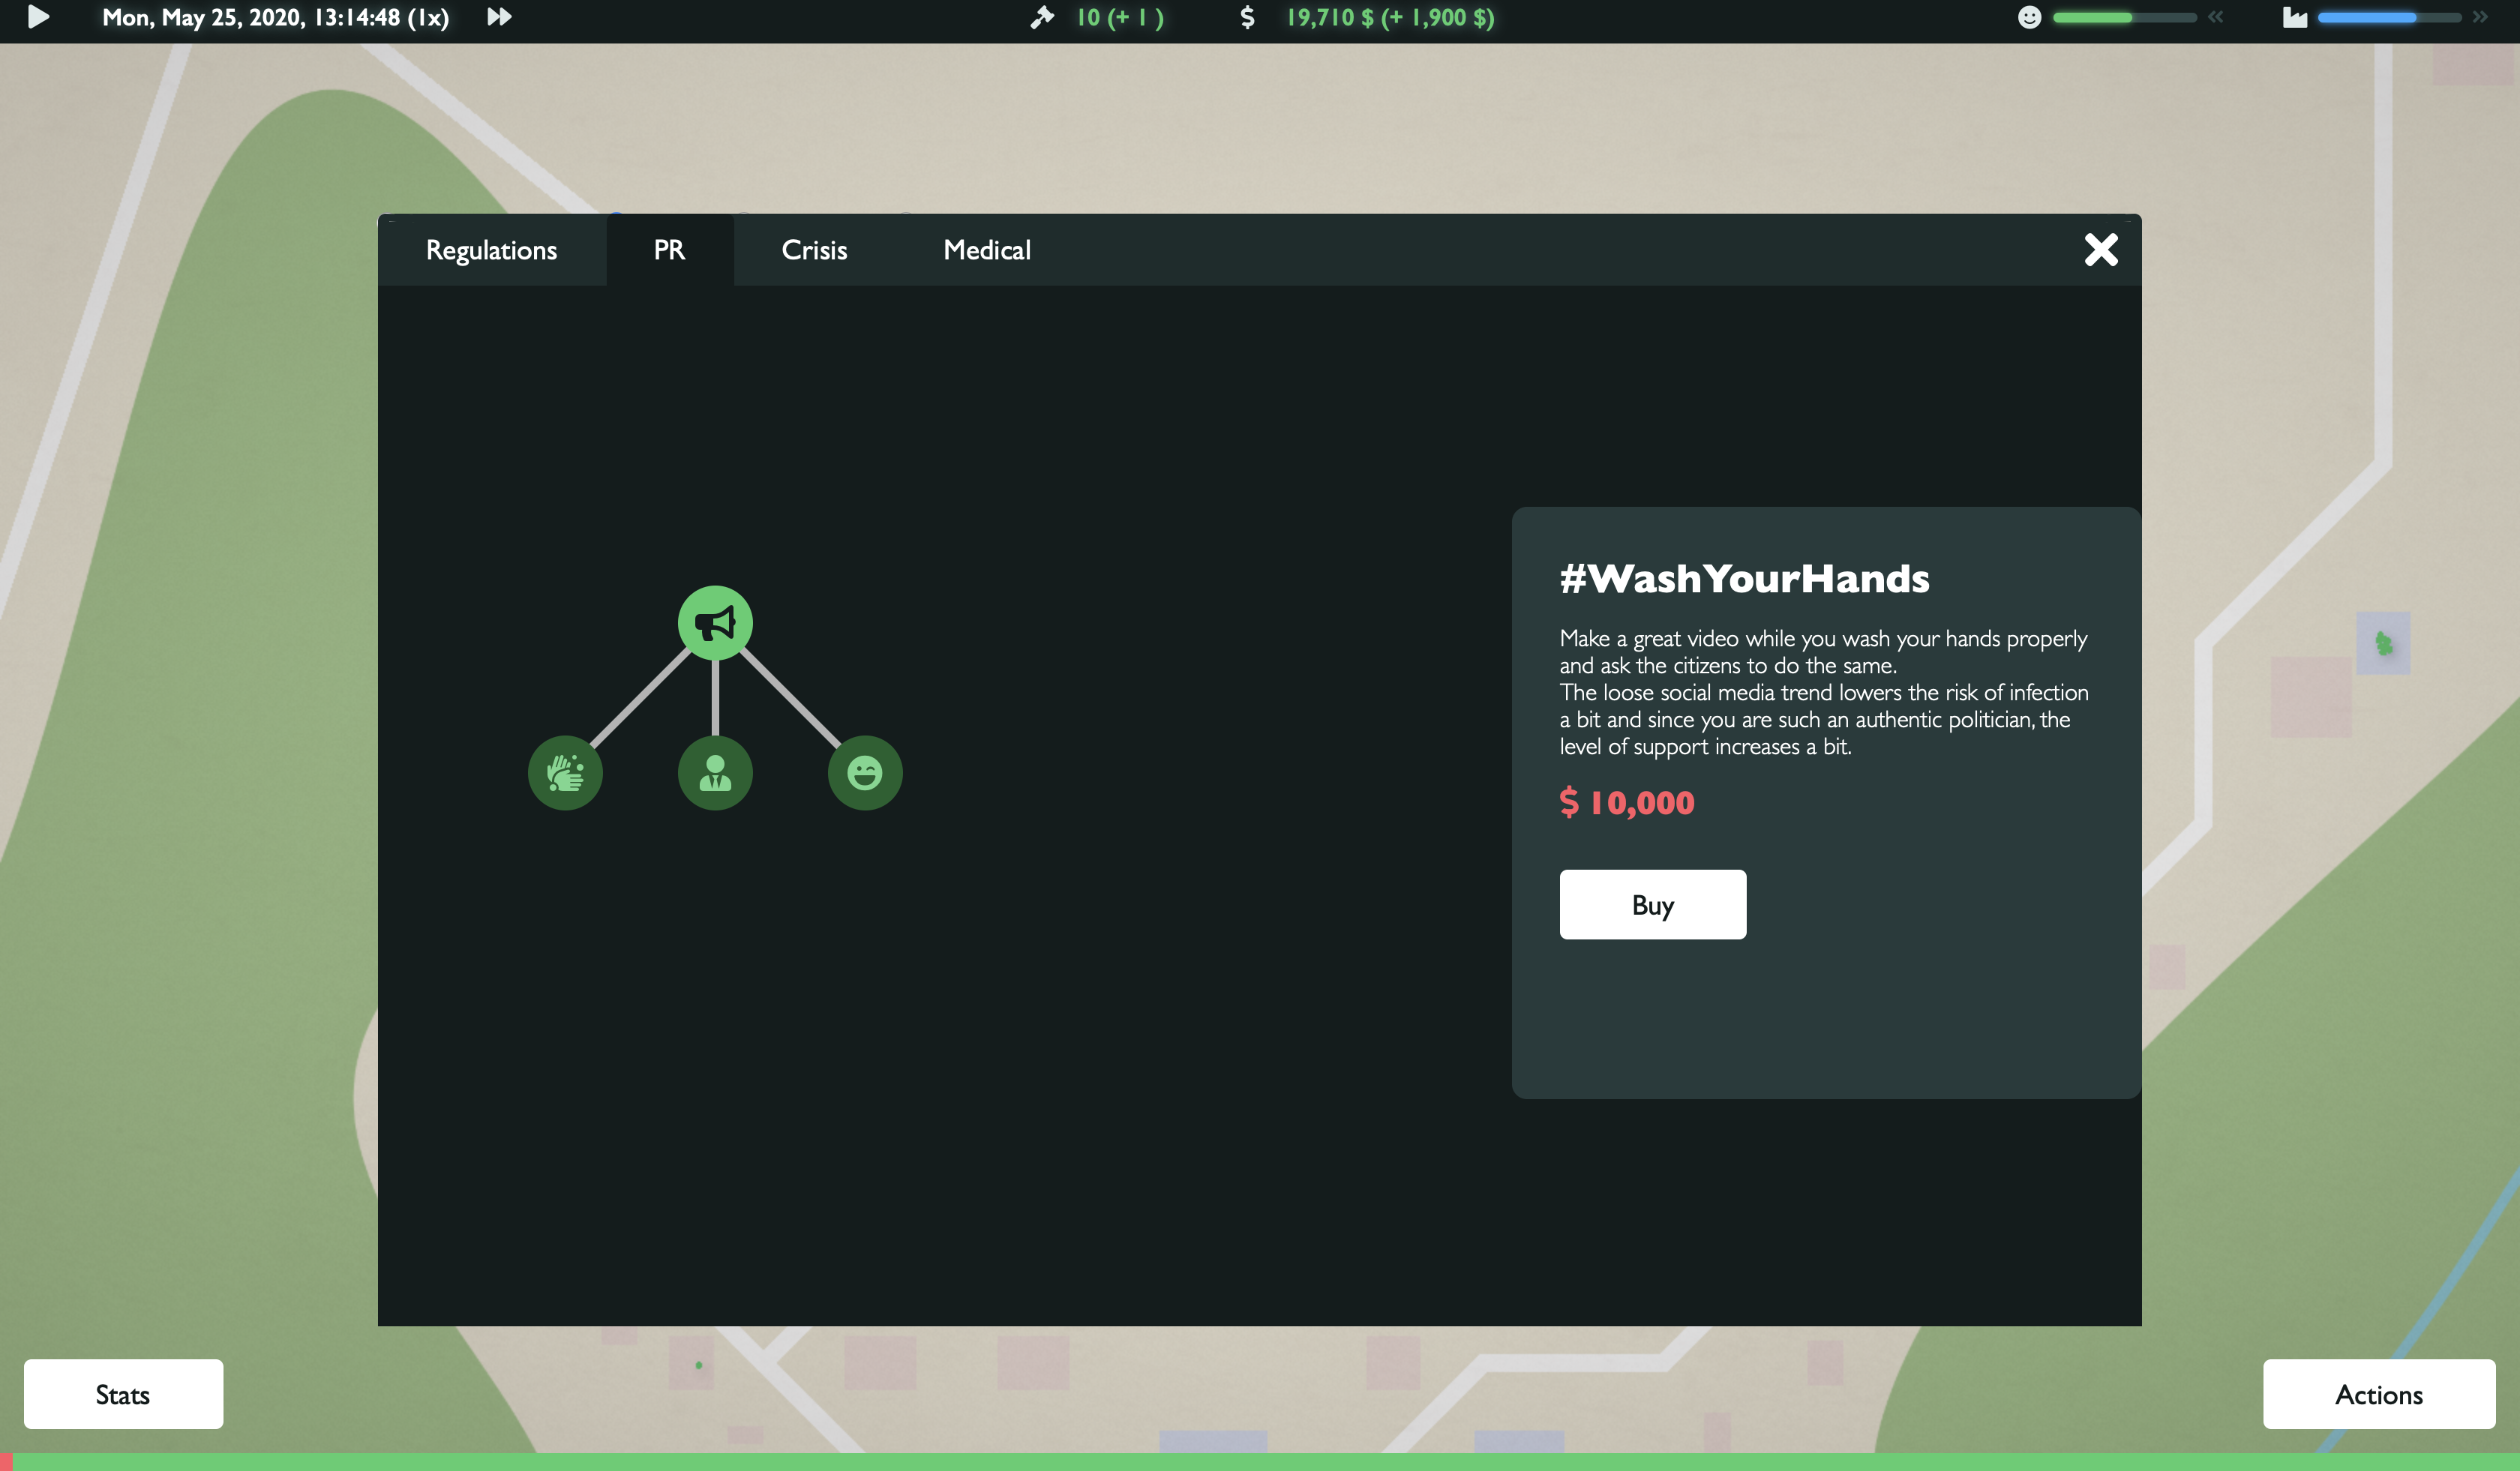Click the factory economy icon

[2294, 17]
